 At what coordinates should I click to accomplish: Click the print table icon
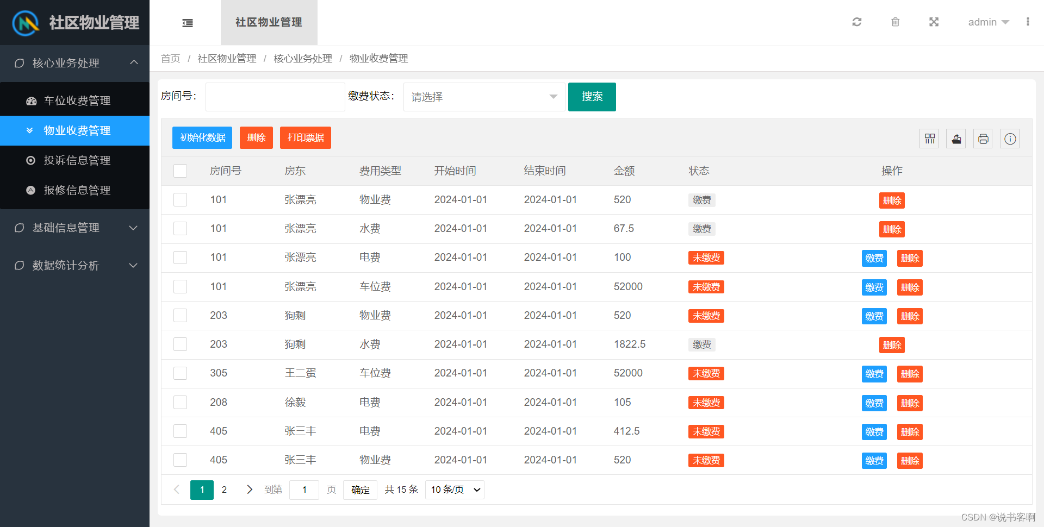983,139
